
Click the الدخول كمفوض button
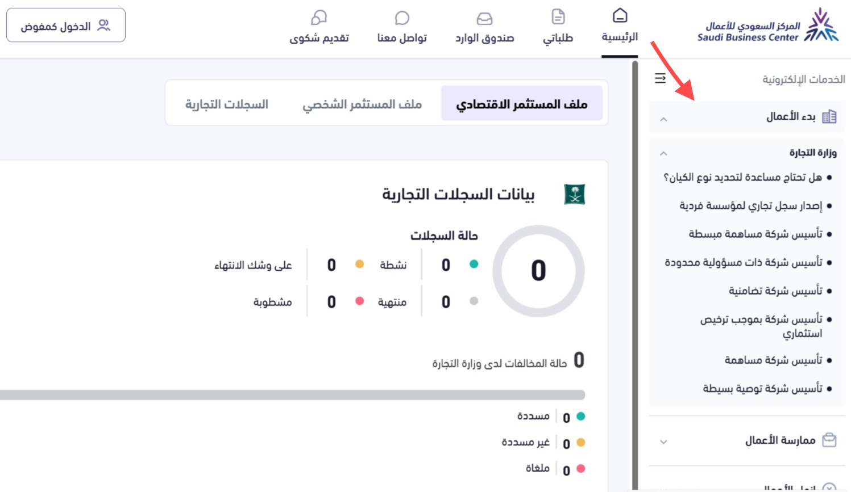[x=66, y=24]
